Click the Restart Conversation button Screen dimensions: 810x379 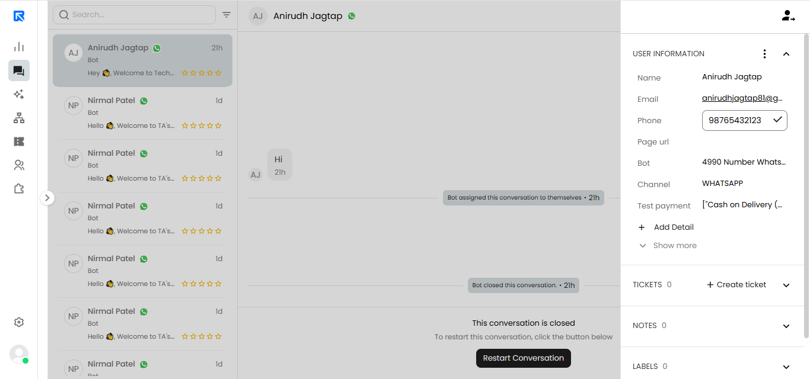[524, 358]
